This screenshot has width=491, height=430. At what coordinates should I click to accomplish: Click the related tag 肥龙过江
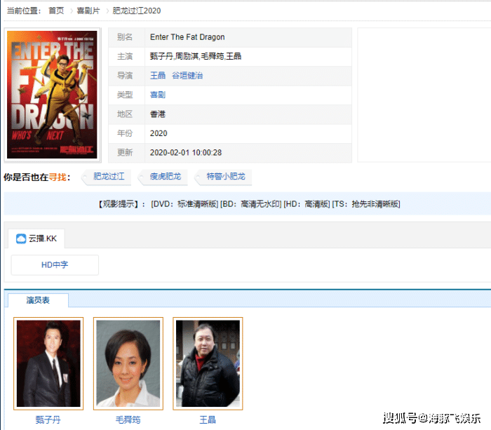(x=108, y=177)
